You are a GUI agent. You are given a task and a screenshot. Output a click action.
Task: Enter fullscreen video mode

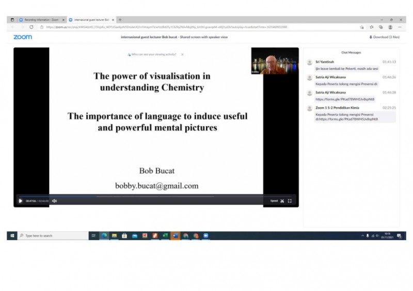tap(290, 201)
